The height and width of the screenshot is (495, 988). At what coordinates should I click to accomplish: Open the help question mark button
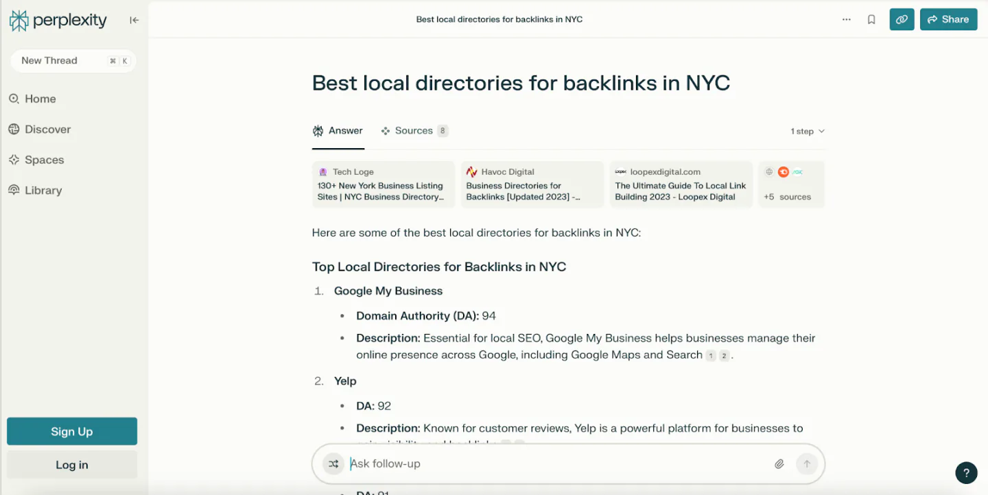[966, 472]
